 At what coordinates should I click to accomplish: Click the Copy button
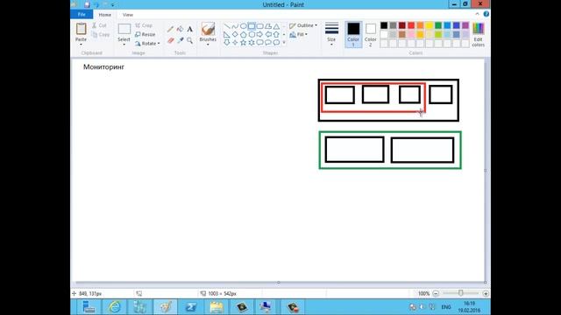(101, 35)
